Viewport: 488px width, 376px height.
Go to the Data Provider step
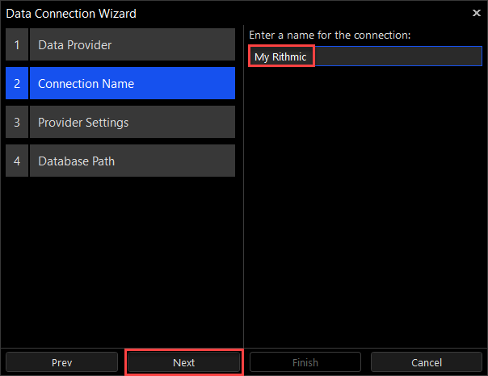point(133,45)
